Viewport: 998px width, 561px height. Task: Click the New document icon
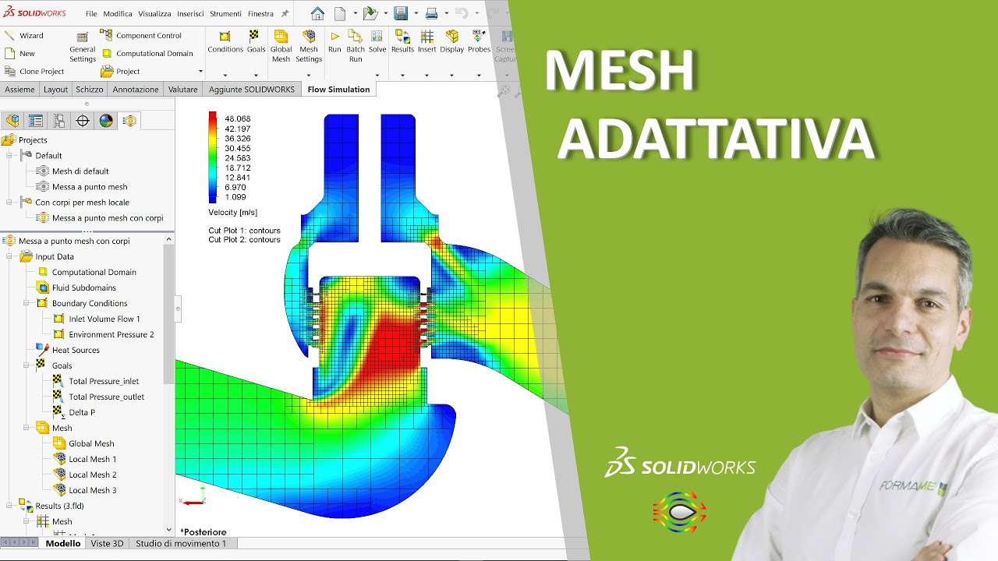(x=340, y=13)
